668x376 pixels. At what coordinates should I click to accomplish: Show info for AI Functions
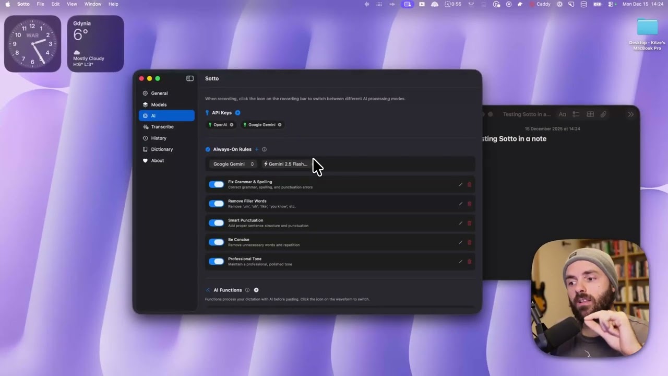(x=247, y=290)
